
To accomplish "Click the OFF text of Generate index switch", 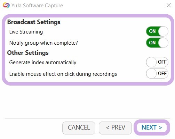I will [162, 62].
